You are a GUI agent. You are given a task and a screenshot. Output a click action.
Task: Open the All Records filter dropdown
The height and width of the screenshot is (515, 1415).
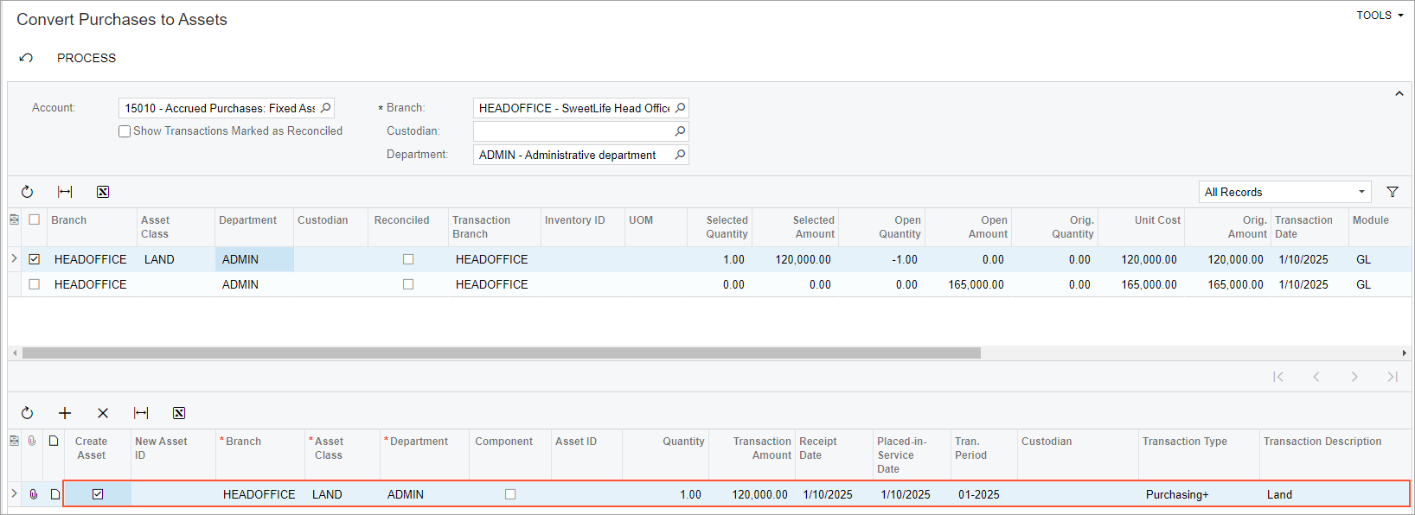1285,192
